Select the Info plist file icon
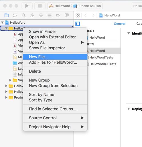Screen dimensions: 142x147 pyautogui.click(x=15, y=74)
